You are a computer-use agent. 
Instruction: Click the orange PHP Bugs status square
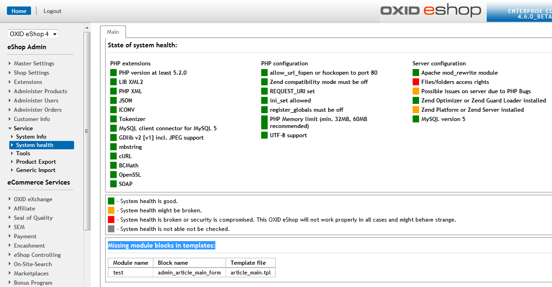pos(416,91)
